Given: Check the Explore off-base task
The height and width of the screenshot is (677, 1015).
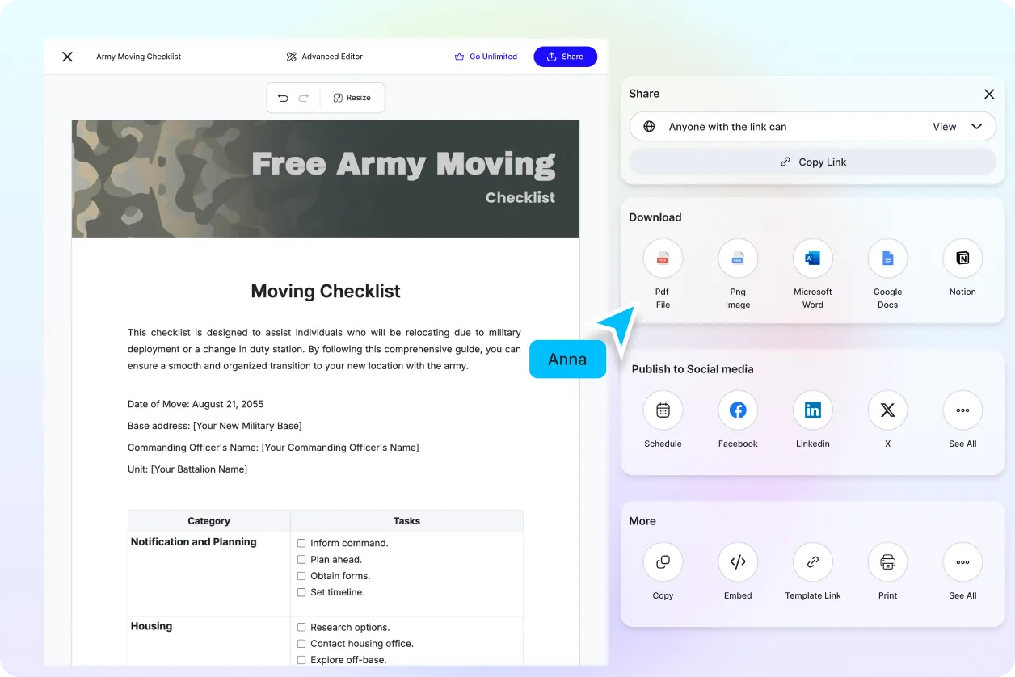Looking at the screenshot, I should click(x=301, y=660).
